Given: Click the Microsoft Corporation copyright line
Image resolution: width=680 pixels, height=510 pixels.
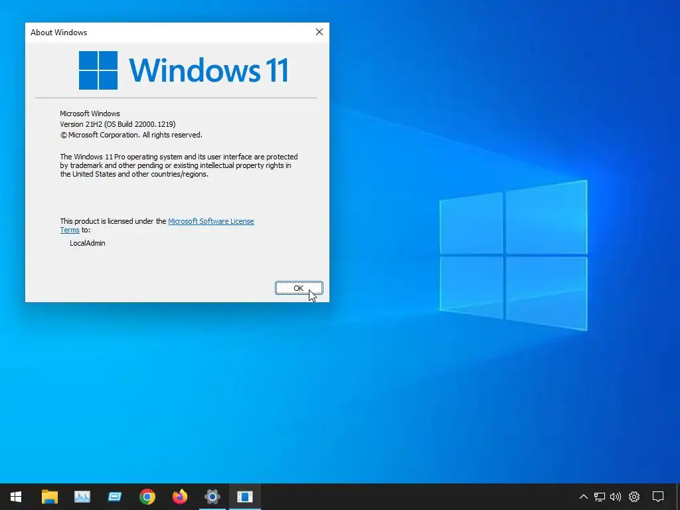Looking at the screenshot, I should click(131, 135).
